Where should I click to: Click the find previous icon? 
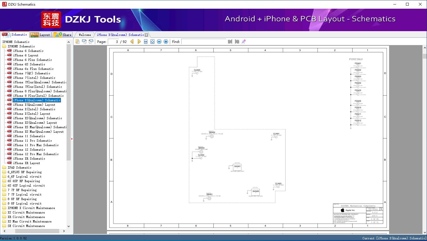[x=230, y=42]
